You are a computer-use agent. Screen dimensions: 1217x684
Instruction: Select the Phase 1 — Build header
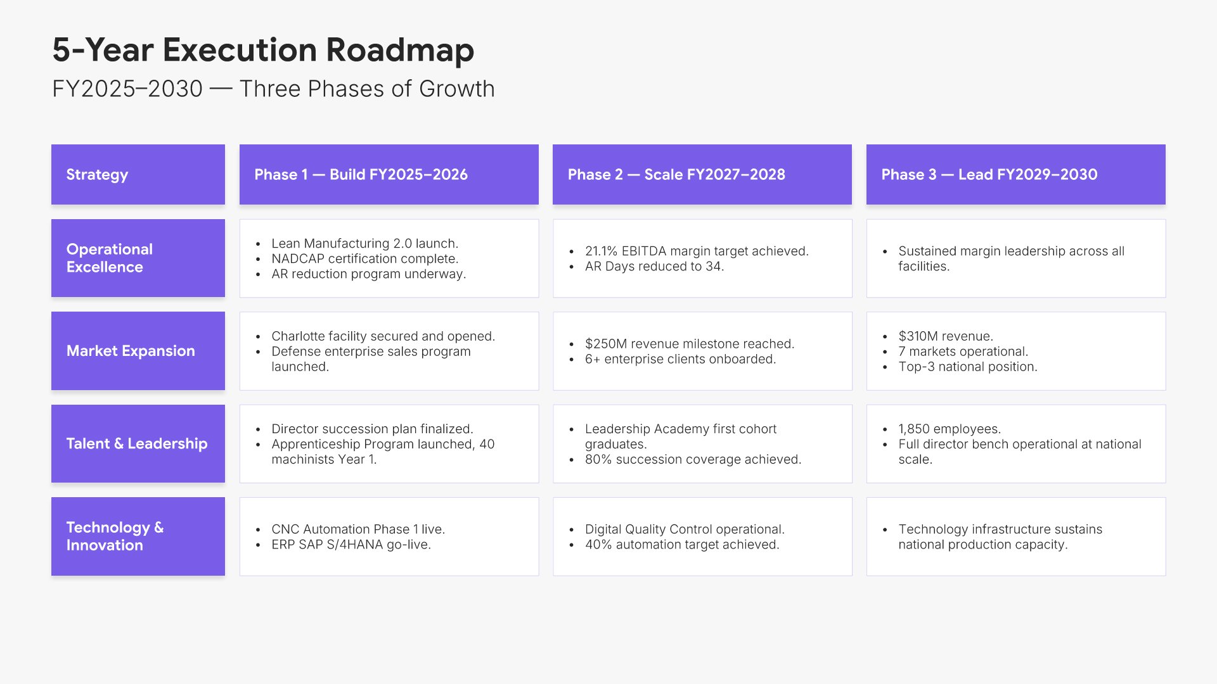click(x=389, y=175)
